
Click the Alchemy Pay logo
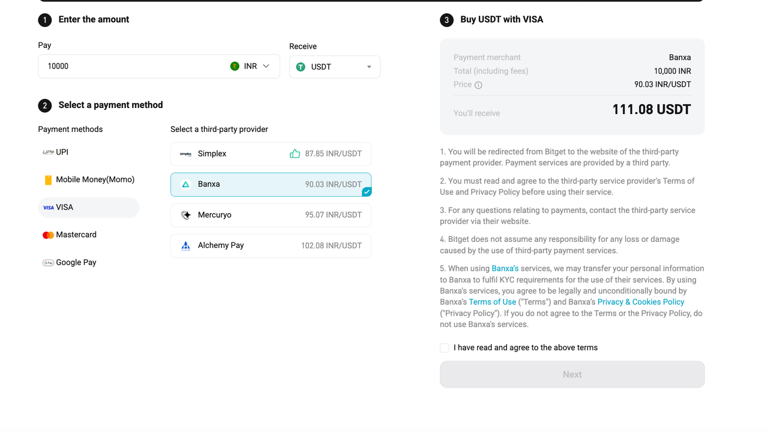coord(185,245)
